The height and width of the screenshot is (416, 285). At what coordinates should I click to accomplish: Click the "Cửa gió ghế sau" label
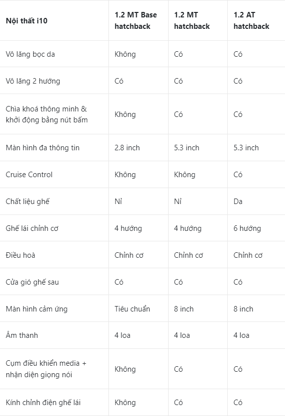pyautogui.click(x=32, y=282)
